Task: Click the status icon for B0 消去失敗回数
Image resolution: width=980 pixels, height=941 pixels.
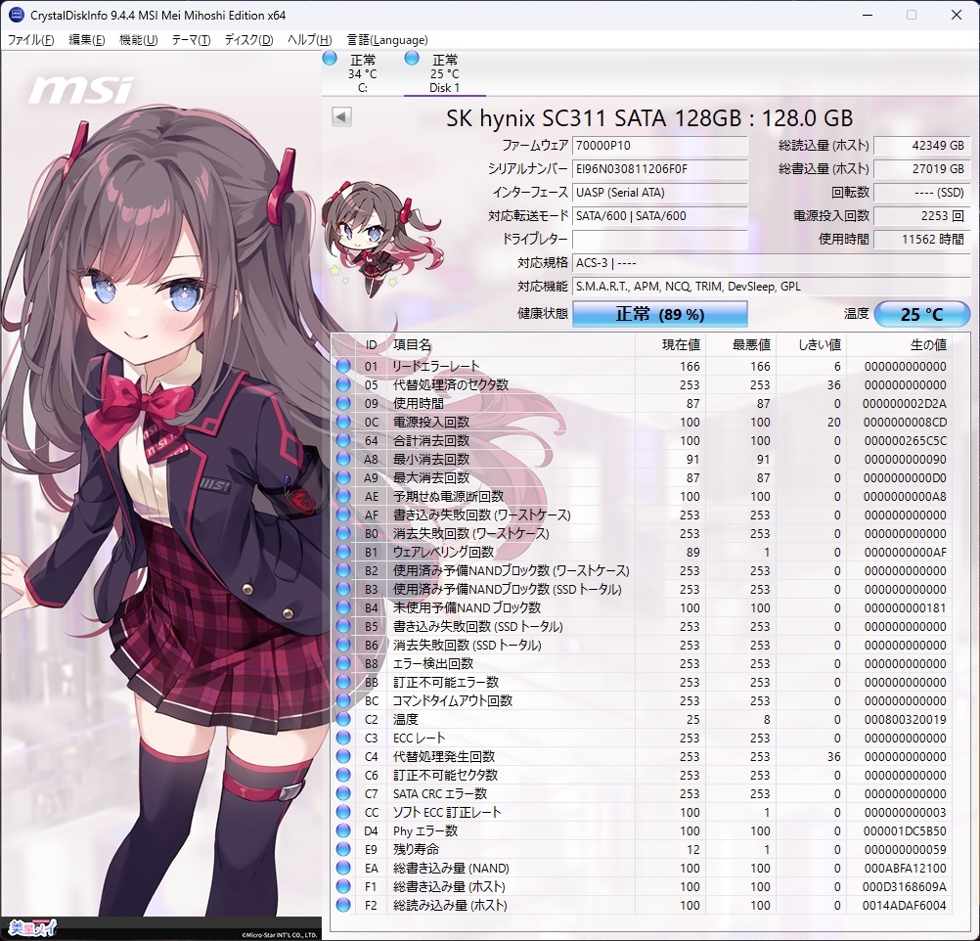Action: coord(343,533)
